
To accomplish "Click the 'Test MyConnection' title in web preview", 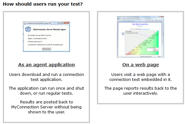I will click(140, 24).
